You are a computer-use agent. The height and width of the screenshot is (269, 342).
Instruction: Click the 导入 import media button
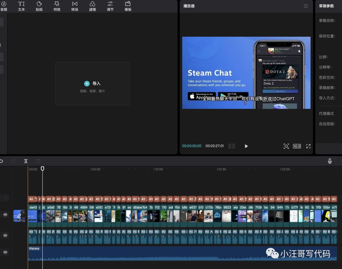(x=92, y=84)
